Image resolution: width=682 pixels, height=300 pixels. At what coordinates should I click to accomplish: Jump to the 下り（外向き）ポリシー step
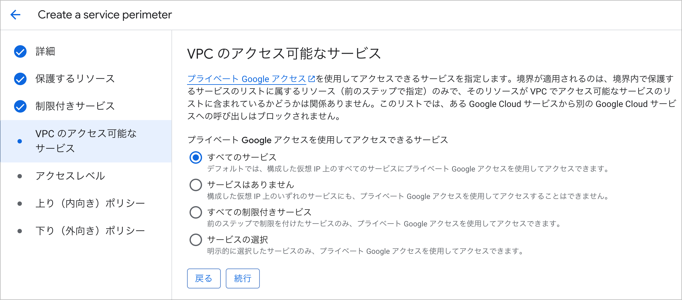[90, 231]
